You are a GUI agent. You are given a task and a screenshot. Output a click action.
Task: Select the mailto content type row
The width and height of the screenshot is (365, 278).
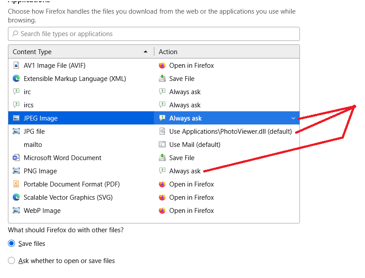click(x=33, y=145)
